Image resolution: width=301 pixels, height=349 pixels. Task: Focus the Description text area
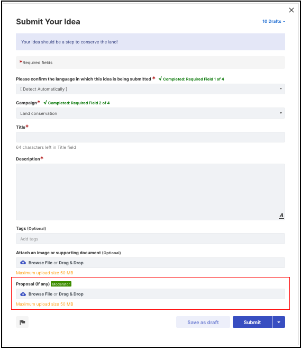click(x=150, y=192)
